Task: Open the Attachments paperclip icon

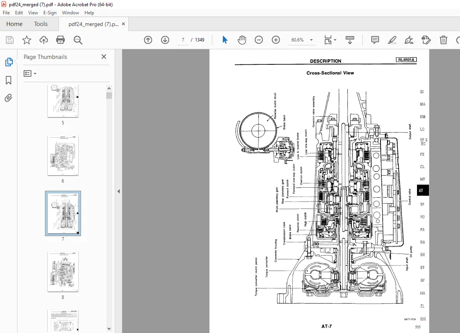Action: pos(9,98)
